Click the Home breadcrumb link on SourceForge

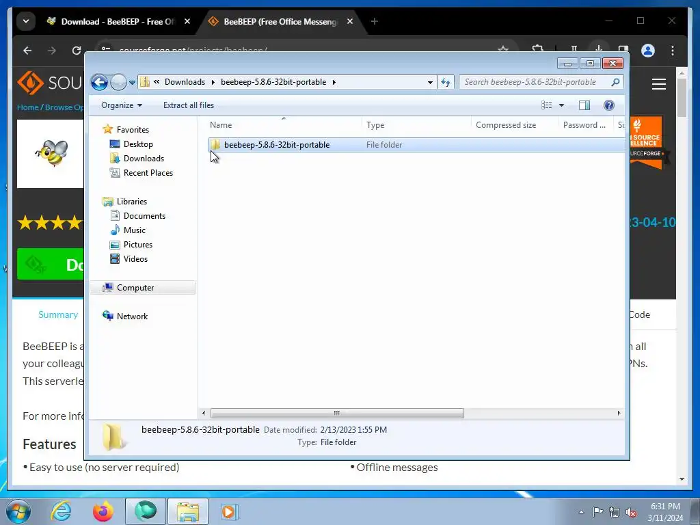click(x=27, y=107)
